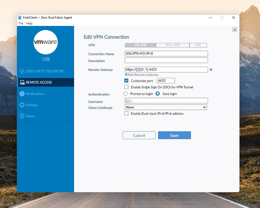Open the REMOTE ACCESS section

click(x=45, y=82)
